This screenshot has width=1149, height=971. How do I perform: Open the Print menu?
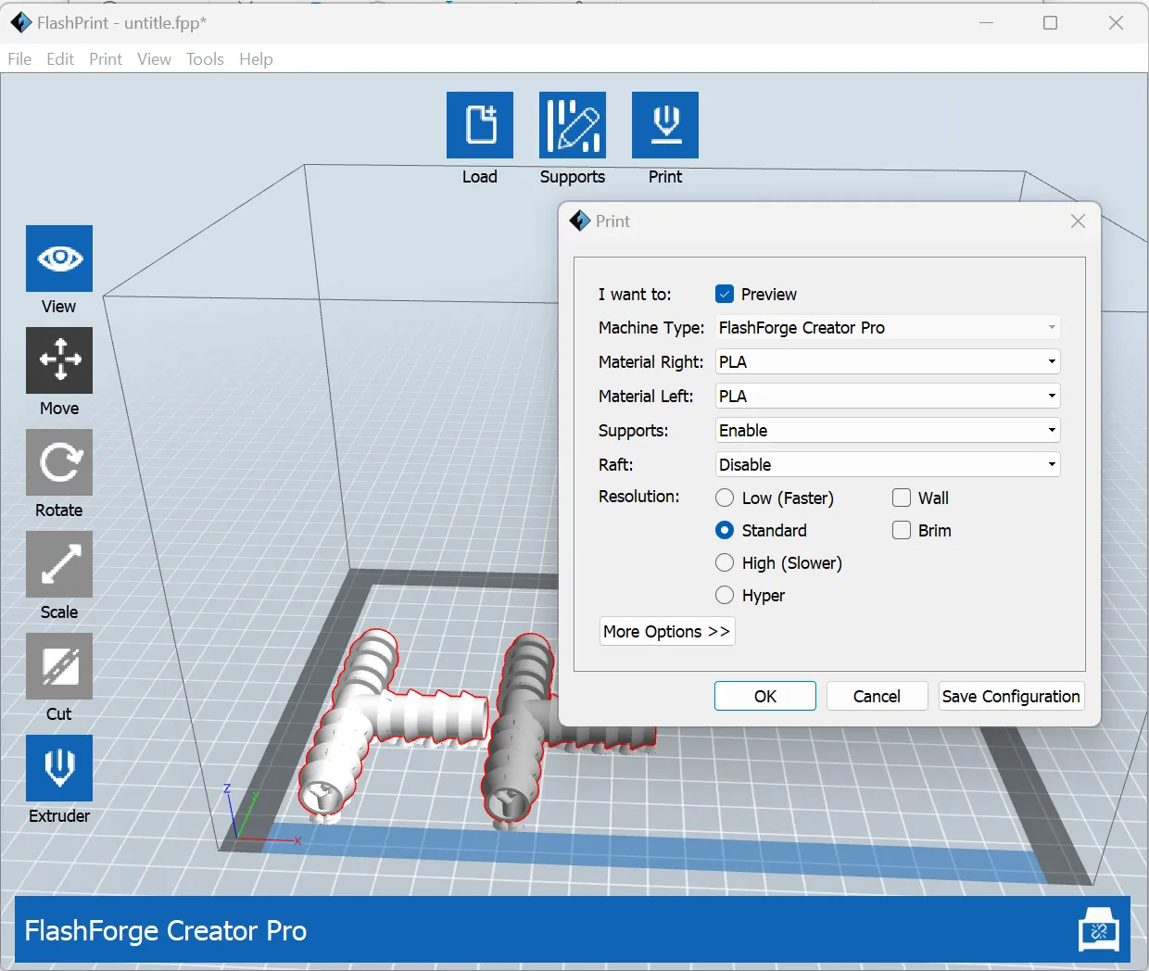(x=106, y=58)
